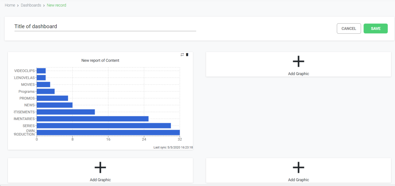Click the plus icon in top-right panel
The width and height of the screenshot is (395, 186).
(x=298, y=61)
